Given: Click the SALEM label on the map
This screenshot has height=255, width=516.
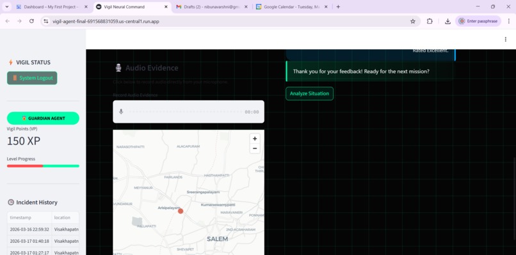Looking at the screenshot, I should (217, 239).
